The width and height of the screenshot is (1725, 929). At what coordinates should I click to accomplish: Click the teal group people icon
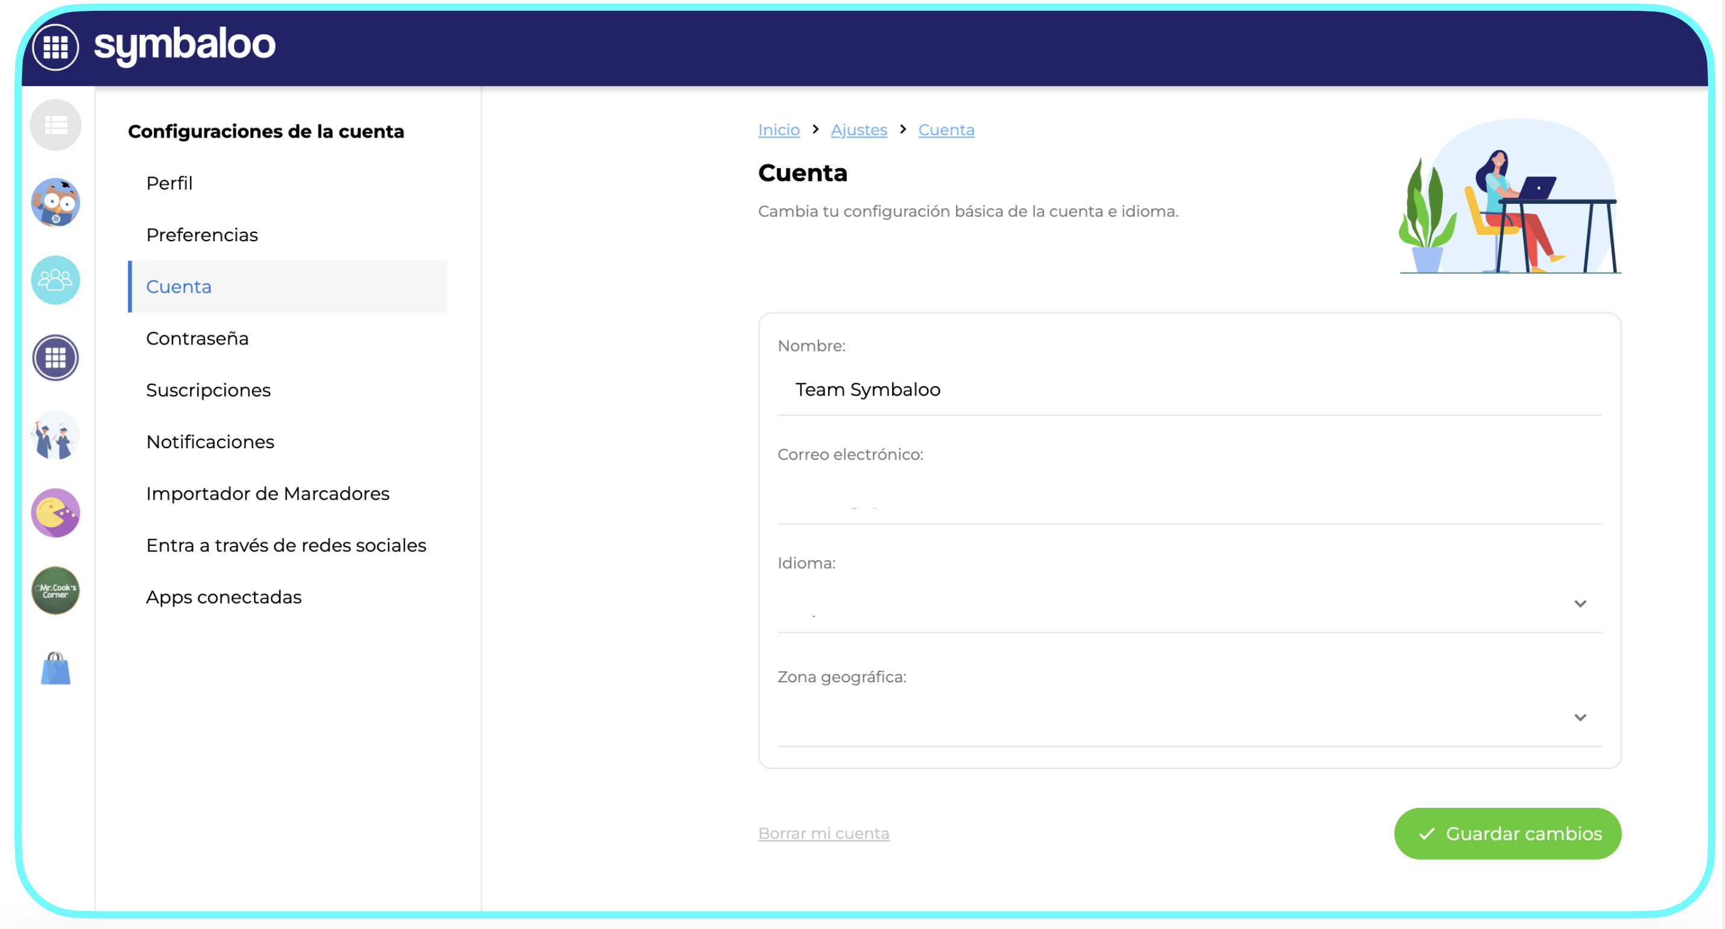[55, 280]
